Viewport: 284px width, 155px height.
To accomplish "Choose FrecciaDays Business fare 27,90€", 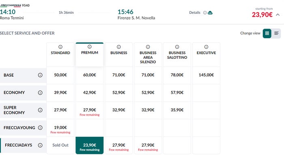I will pyautogui.click(x=118, y=145).
